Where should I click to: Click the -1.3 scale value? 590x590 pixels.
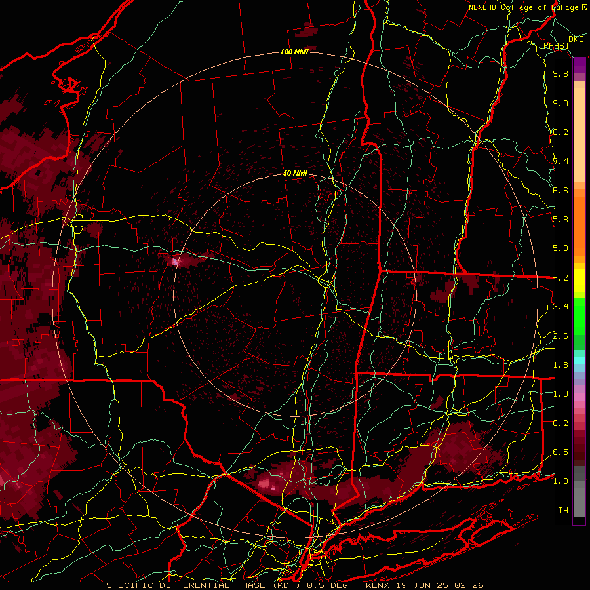point(558,482)
